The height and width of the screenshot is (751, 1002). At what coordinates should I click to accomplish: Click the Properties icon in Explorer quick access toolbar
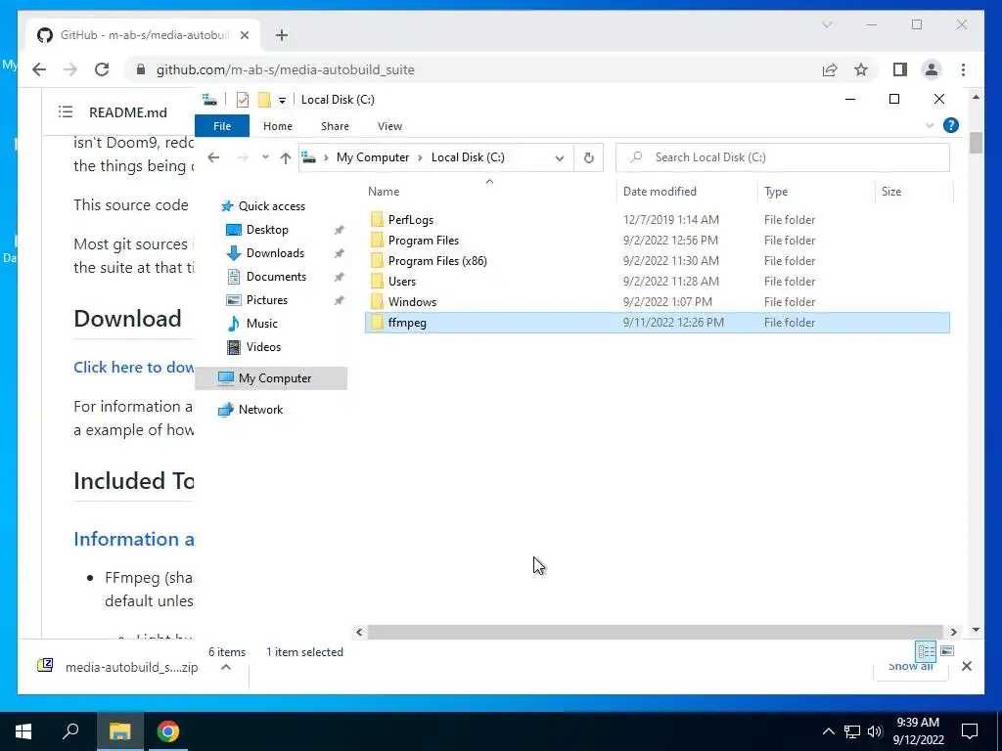click(243, 100)
